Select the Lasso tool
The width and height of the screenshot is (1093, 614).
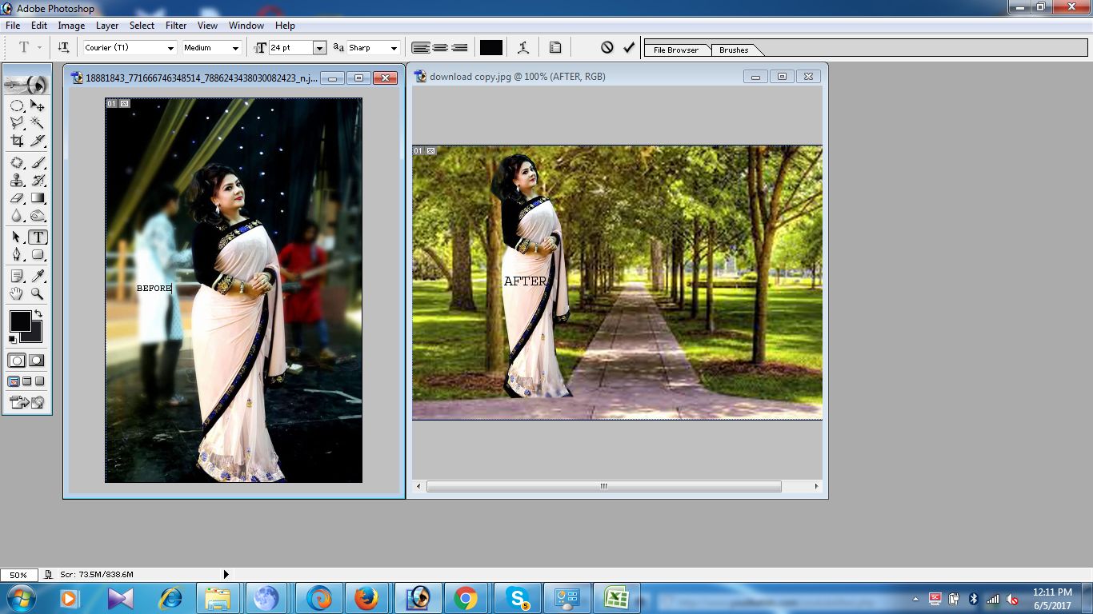17,122
